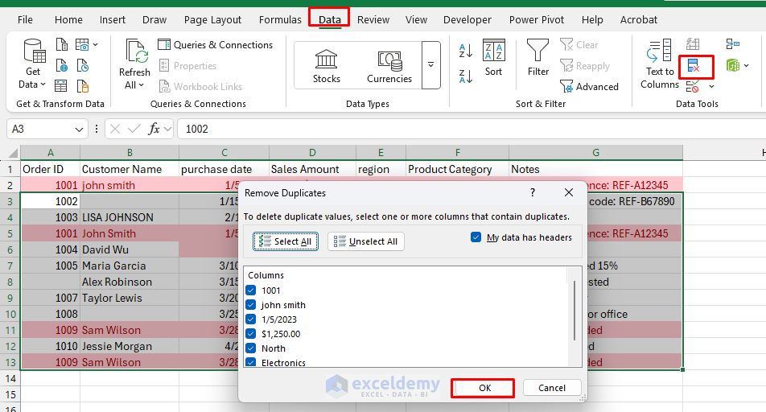Expand the From Picture dropdown arrow
Image resolution: width=766 pixels, height=412 pixels.
(95, 44)
